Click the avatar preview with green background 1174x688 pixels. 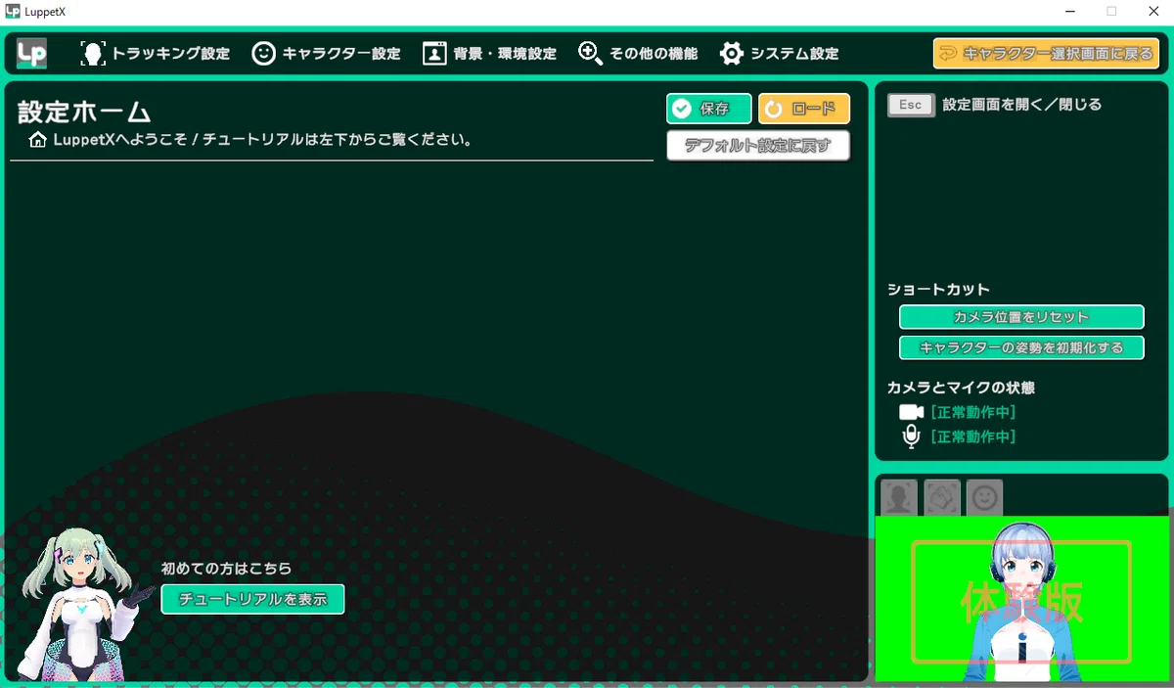(x=1021, y=598)
